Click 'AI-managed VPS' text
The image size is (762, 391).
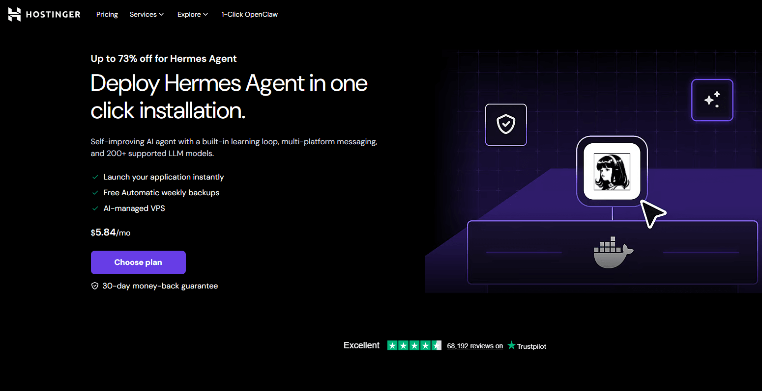134,209
